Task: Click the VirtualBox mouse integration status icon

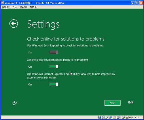Action: [x=123, y=117]
